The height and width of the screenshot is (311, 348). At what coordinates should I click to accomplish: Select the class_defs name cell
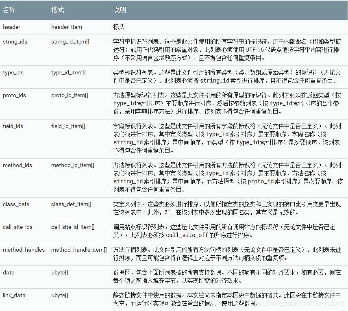pos(16,204)
